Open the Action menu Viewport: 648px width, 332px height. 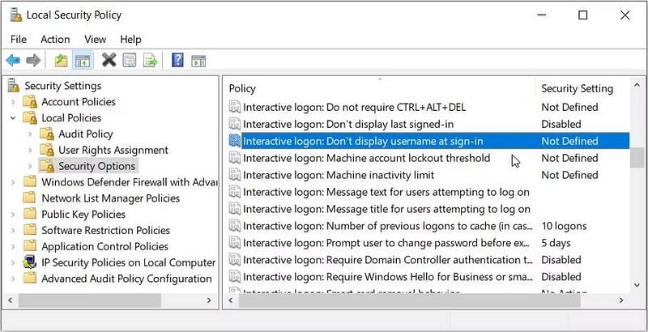(x=55, y=39)
